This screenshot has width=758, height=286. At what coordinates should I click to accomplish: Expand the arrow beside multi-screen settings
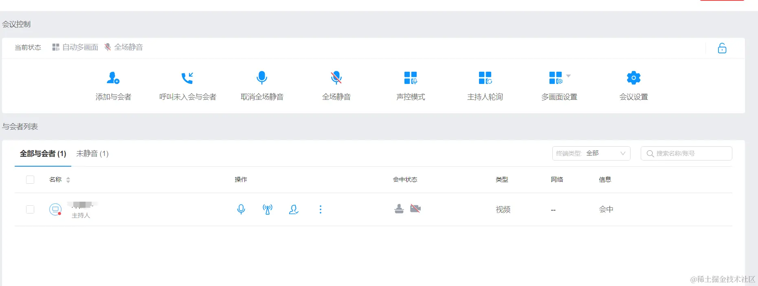tap(569, 76)
